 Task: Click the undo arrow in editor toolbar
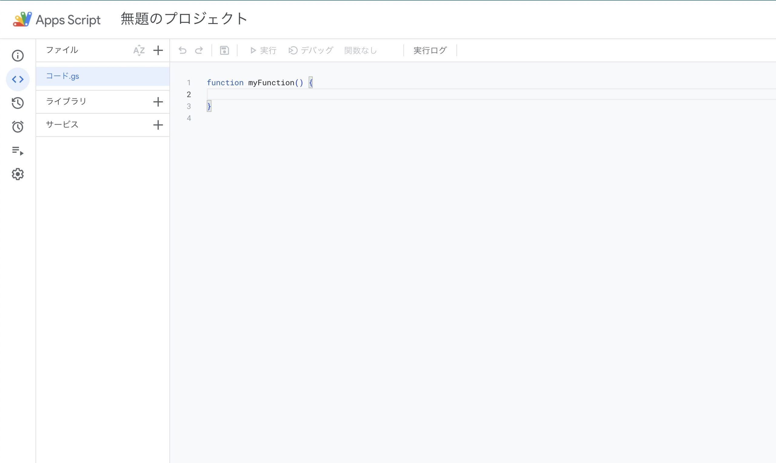click(x=182, y=50)
